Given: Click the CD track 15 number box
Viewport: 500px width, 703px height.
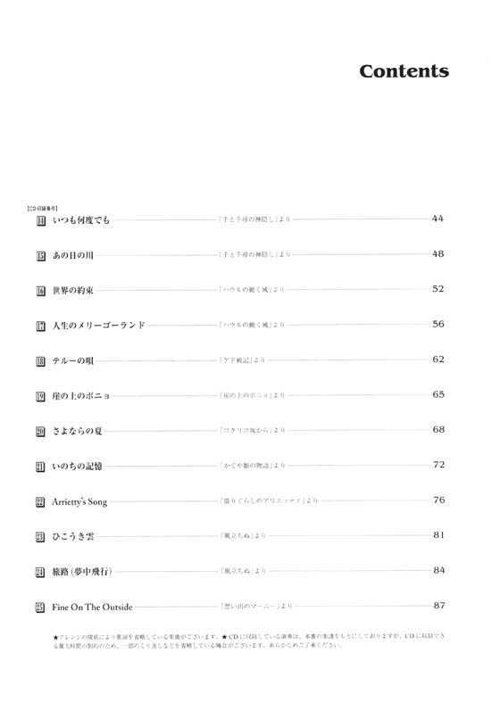Looking at the screenshot, I should [41, 255].
